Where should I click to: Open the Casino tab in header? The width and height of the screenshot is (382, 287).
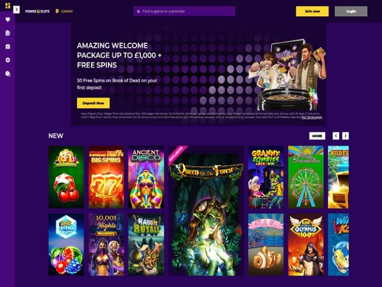(x=64, y=11)
